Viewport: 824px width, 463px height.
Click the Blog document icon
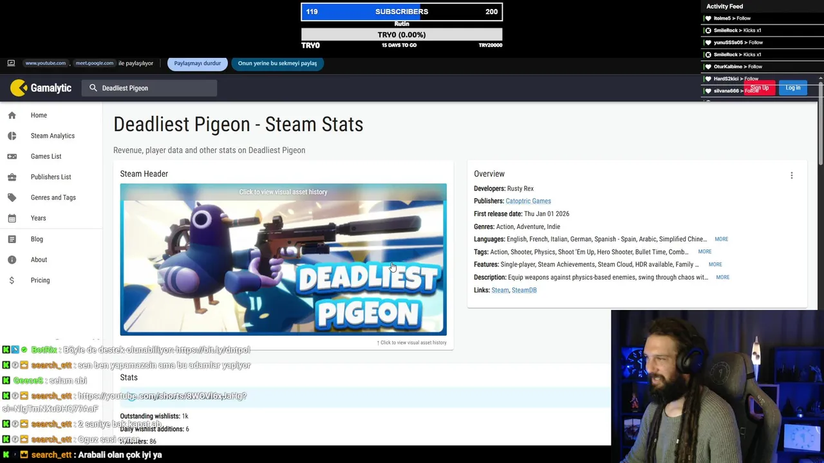tap(12, 239)
